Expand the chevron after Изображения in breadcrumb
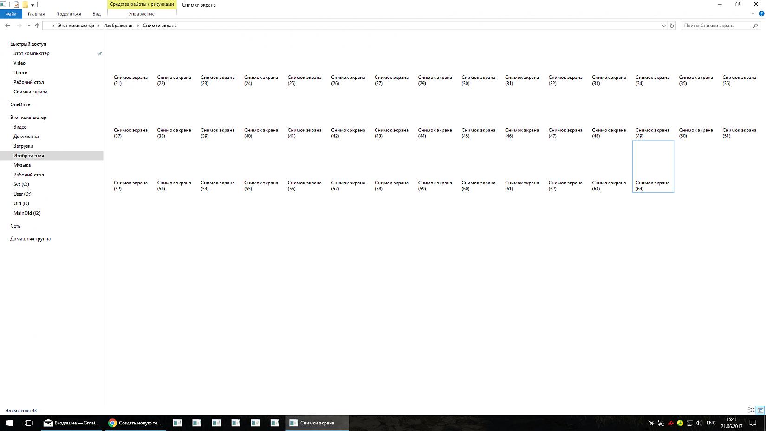This screenshot has width=766, height=431. point(138,26)
